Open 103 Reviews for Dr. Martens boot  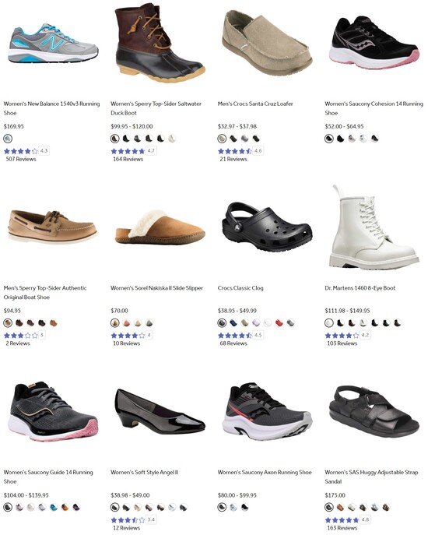tap(342, 343)
